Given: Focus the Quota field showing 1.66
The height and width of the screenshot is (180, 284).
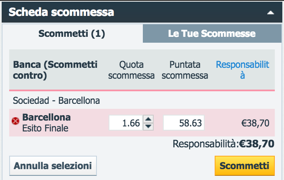Looking at the screenshot, I should (126, 123).
